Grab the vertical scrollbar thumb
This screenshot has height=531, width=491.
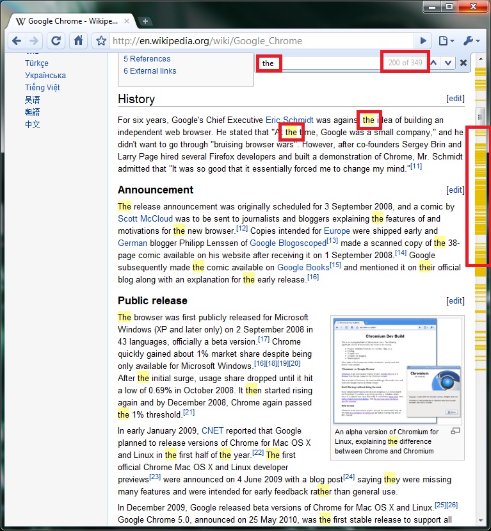point(480,117)
